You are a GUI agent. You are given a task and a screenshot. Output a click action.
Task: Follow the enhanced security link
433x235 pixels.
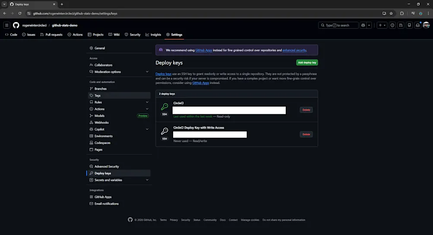294,50
